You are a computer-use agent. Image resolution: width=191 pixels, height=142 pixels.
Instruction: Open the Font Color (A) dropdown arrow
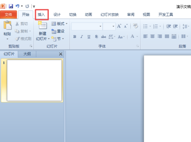coord(137,36)
